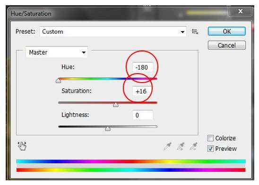The image size is (259, 185).
Task: Enable the Colorize checkbox
Action: point(210,138)
